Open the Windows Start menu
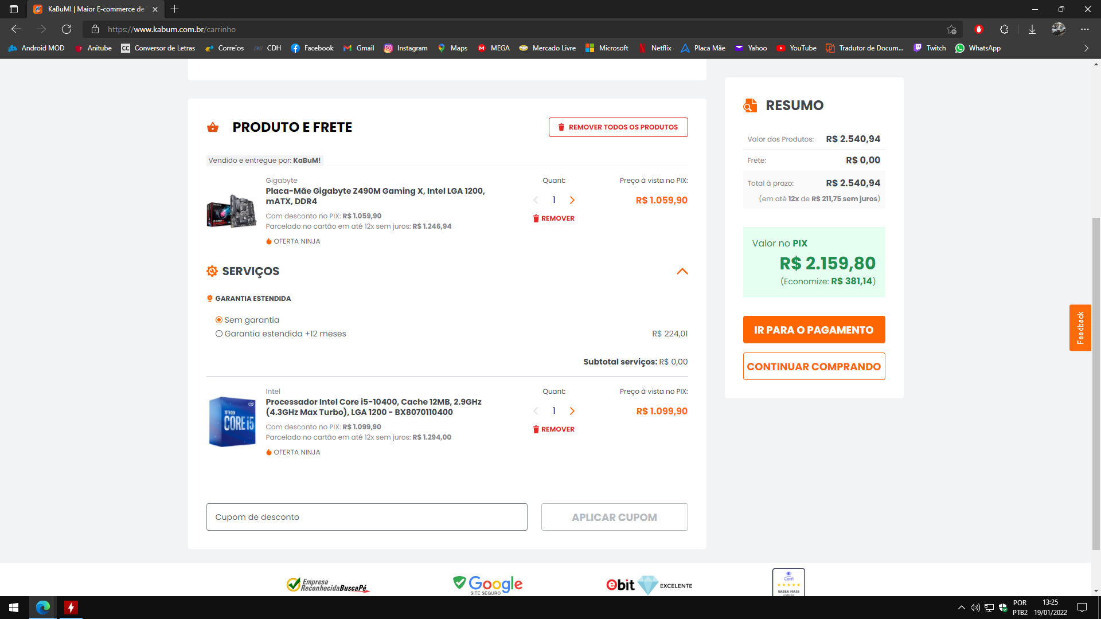This screenshot has height=619, width=1101. [x=14, y=608]
